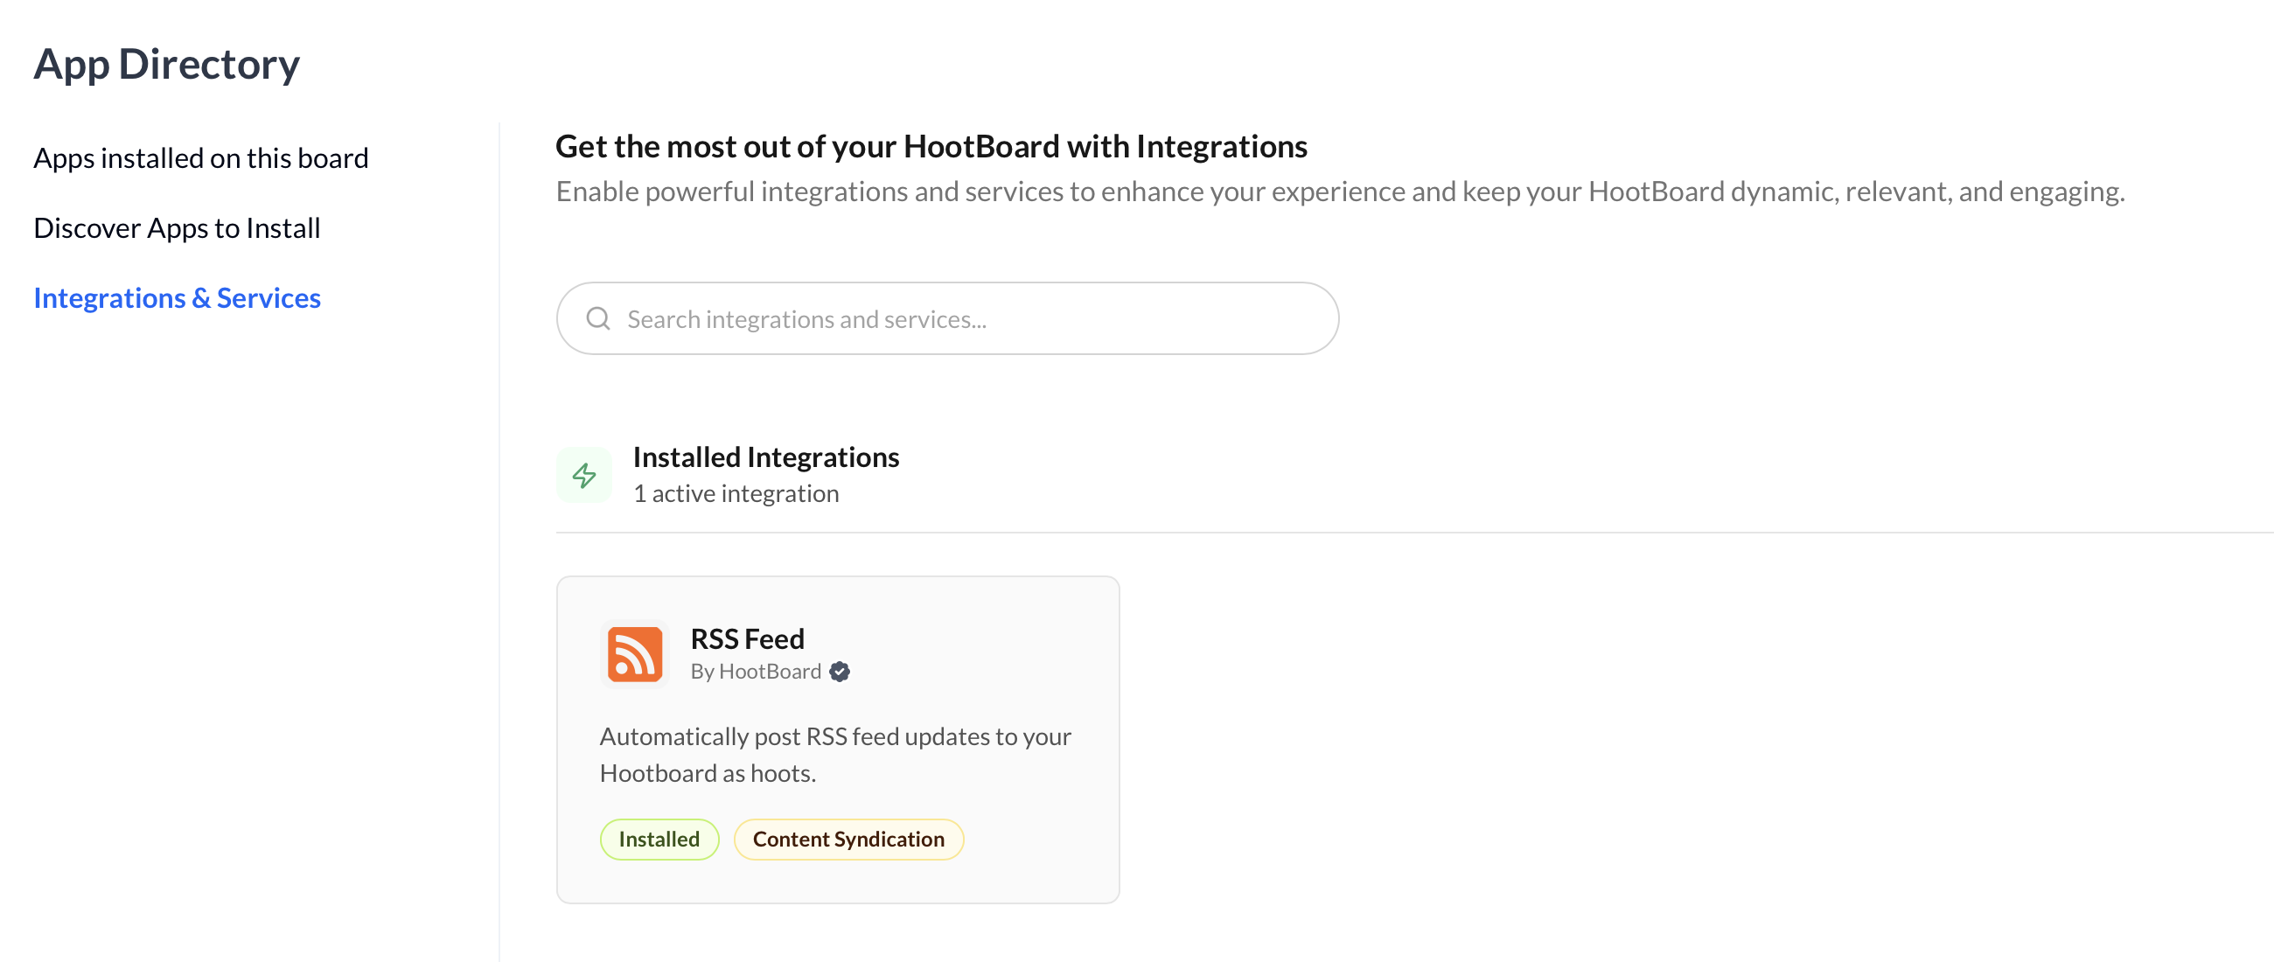
Task: Click the Installed Integrations section heading
Action: click(765, 457)
